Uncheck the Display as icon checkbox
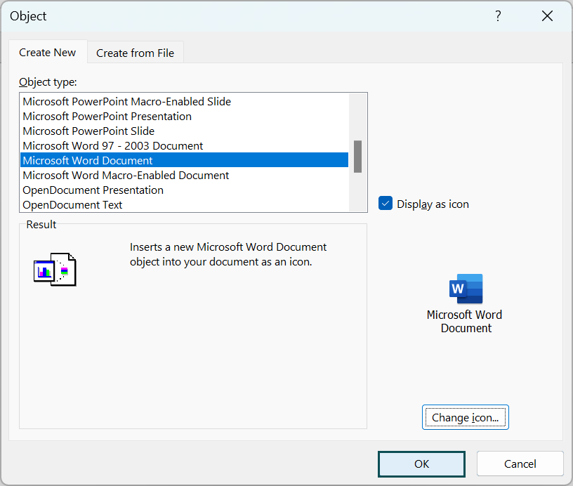 coord(386,204)
